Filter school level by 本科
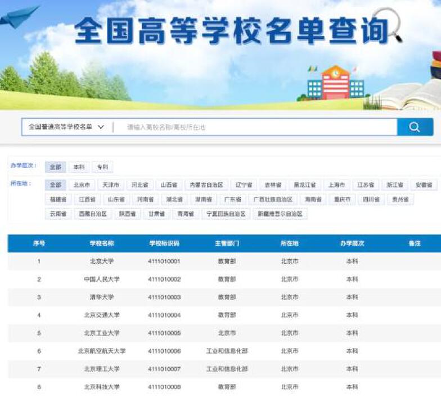 click(x=79, y=167)
